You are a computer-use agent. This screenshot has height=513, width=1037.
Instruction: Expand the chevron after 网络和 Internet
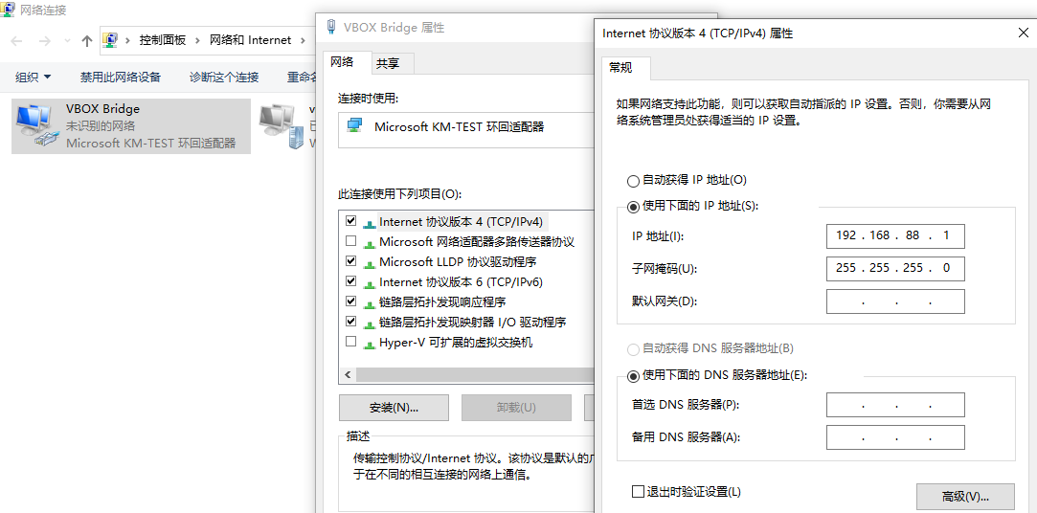coord(303,40)
